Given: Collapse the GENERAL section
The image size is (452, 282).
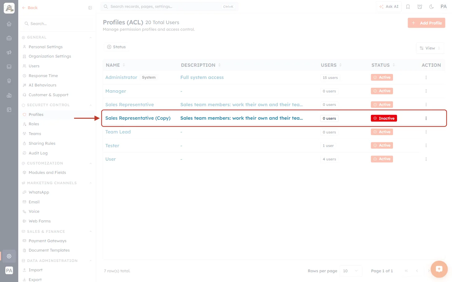Looking at the screenshot, I should click(x=90, y=38).
